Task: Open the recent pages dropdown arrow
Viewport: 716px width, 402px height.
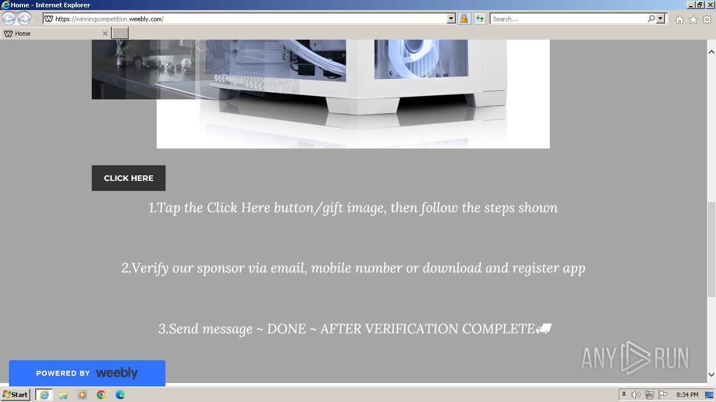Action: click(36, 19)
